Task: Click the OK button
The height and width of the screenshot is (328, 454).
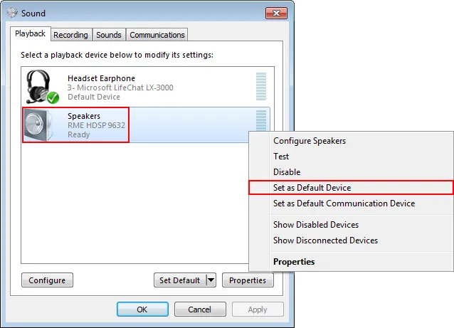Action: coord(142,310)
